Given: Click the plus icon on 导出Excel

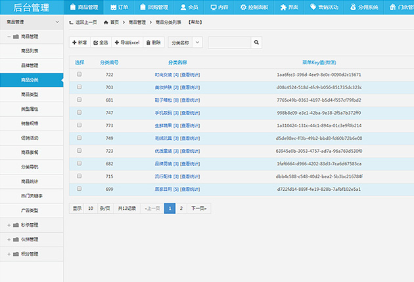Looking at the screenshot, I should point(117,43).
